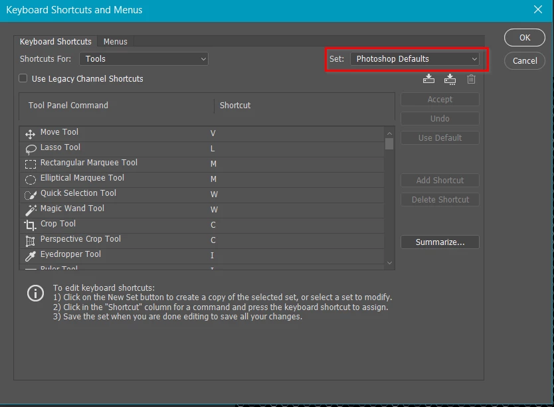Viewport: 554px width, 407px height.
Task: Click the scrollbar thumb in tool list
Action: [389, 144]
